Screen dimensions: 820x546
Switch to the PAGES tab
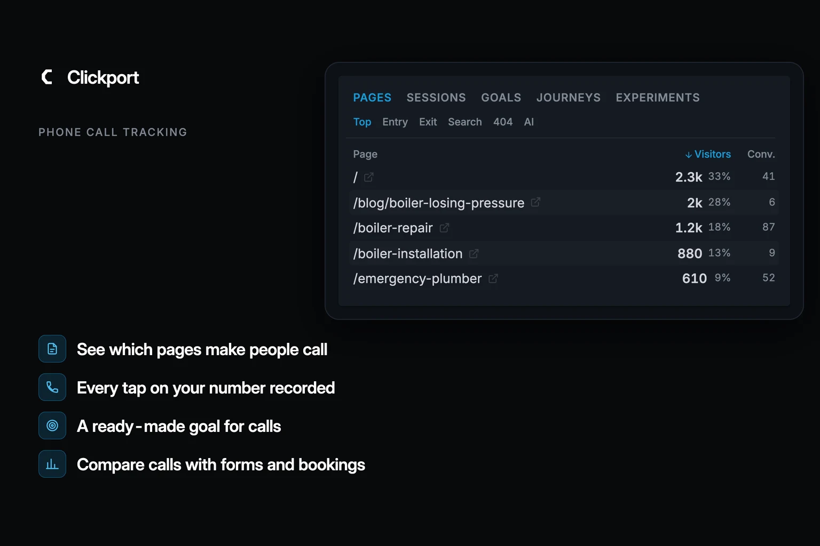[x=372, y=98]
